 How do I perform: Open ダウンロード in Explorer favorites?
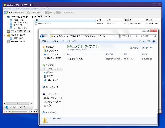52,51
